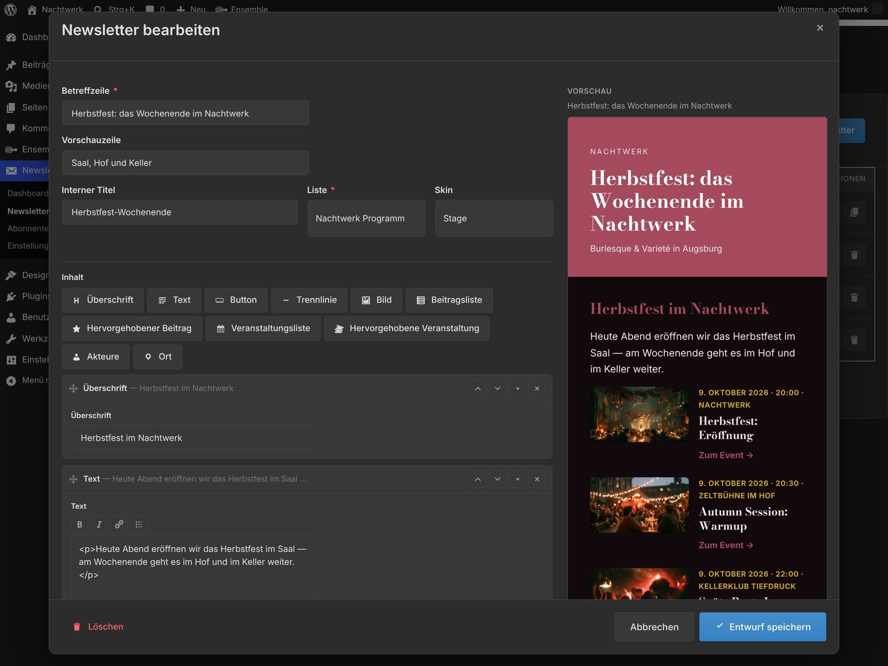Add a Bild image block

tap(376, 300)
